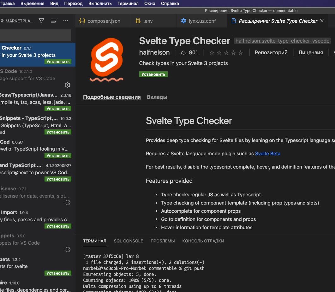Click the halfnelson publisher name
The width and height of the screenshot is (335, 292).
click(154, 52)
